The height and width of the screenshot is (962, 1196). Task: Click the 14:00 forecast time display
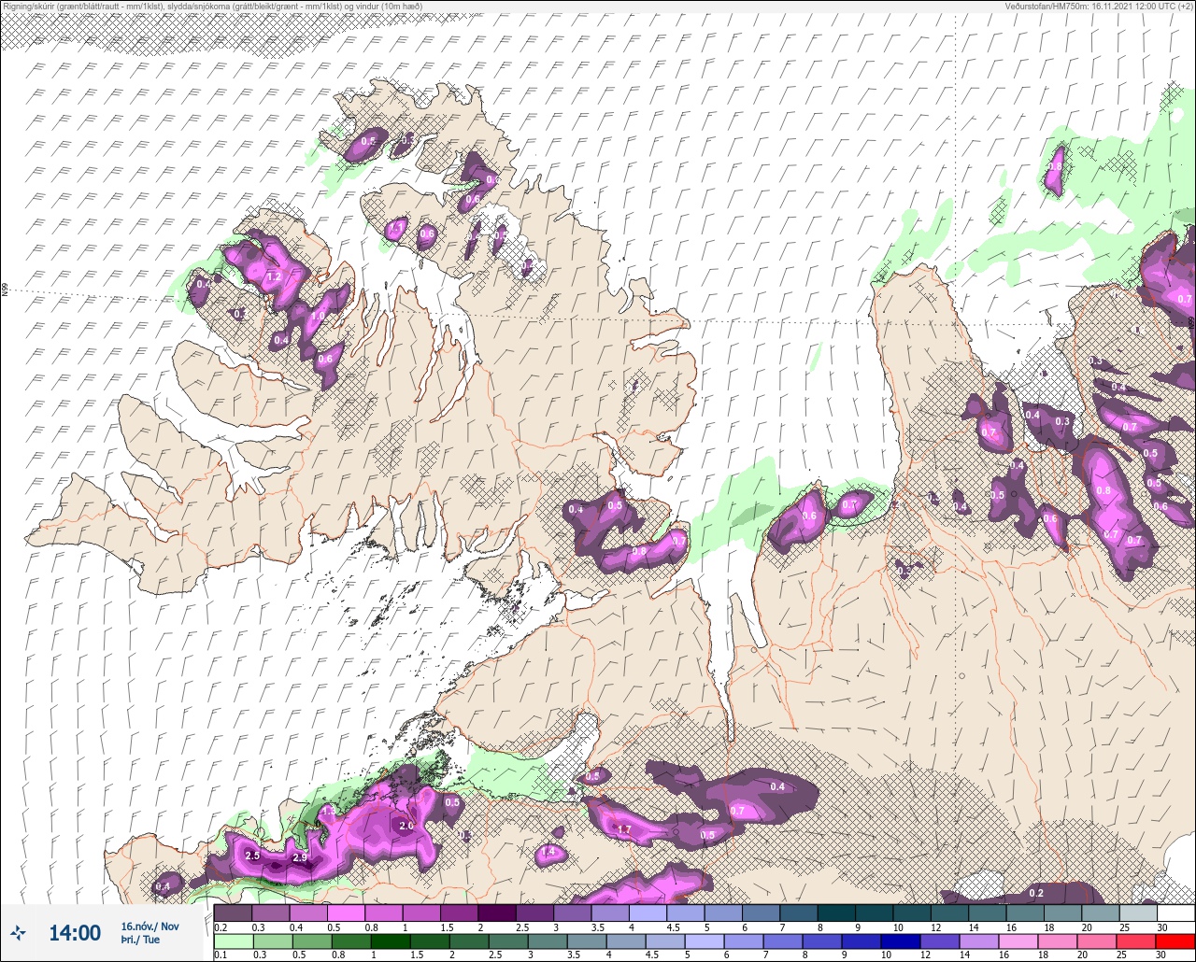click(x=74, y=933)
